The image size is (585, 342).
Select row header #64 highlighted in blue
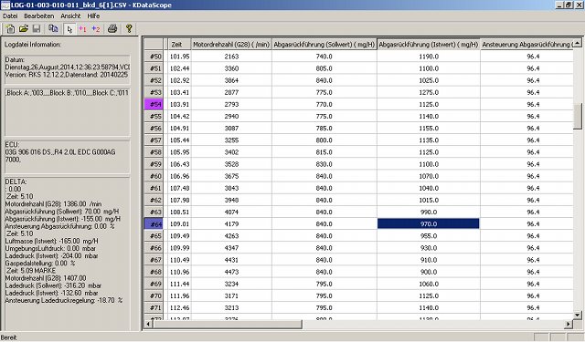(154, 224)
